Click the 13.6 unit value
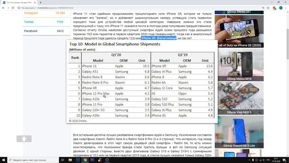The width and height of the screenshot is (289, 163). click(x=210, y=66)
